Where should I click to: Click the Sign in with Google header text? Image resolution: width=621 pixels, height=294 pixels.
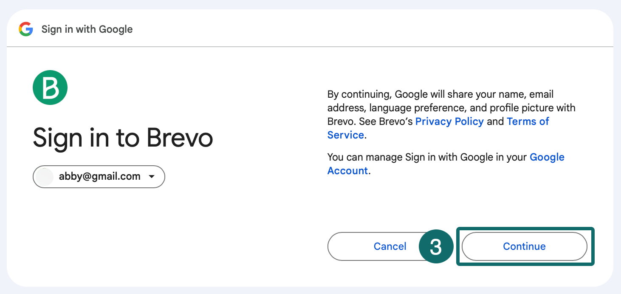click(87, 29)
